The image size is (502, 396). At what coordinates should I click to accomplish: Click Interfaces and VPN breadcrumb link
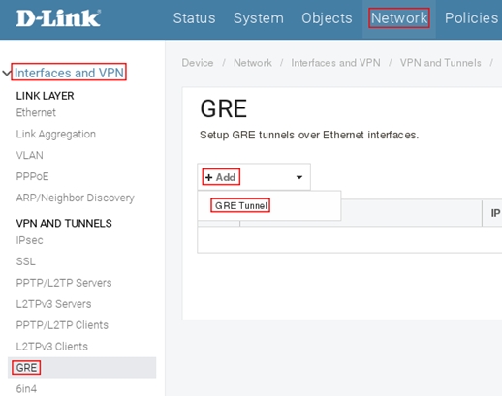pos(335,63)
